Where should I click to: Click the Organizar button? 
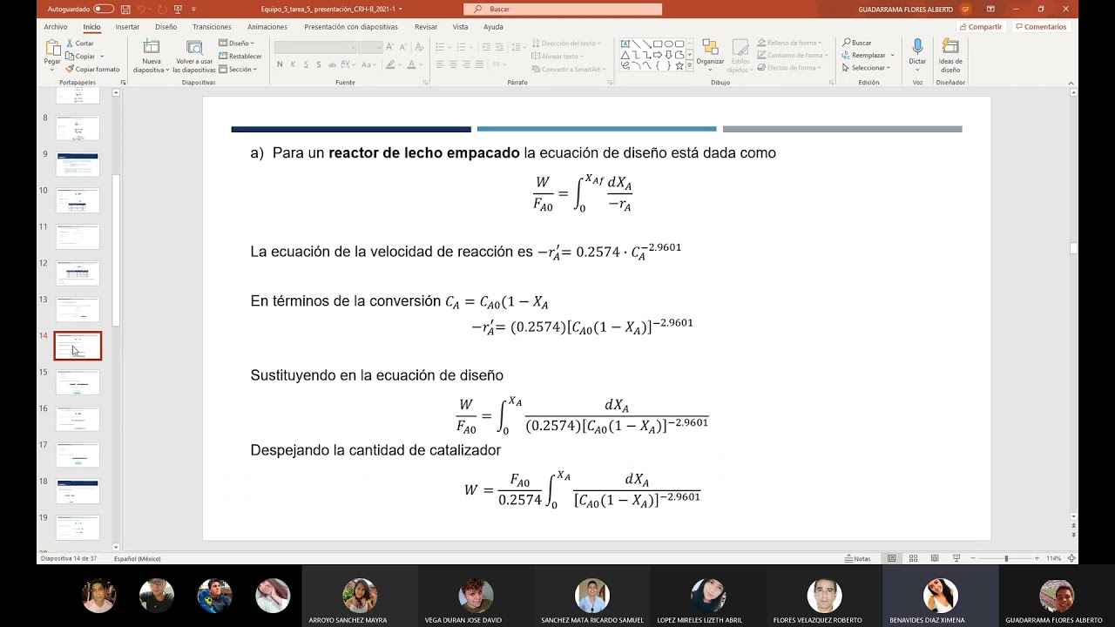pyautogui.click(x=710, y=52)
